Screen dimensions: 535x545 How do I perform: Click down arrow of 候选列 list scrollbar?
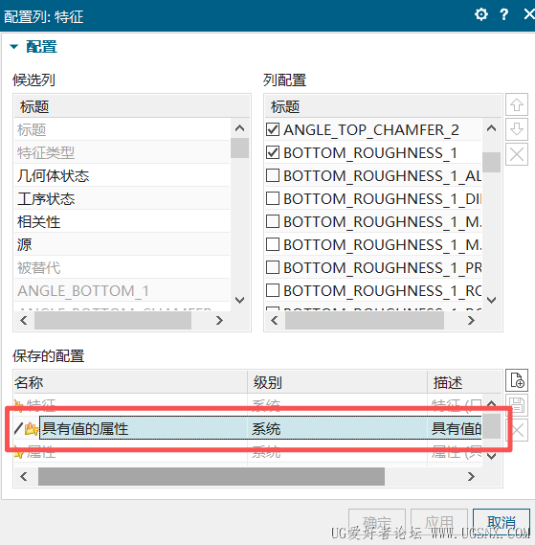(239, 300)
